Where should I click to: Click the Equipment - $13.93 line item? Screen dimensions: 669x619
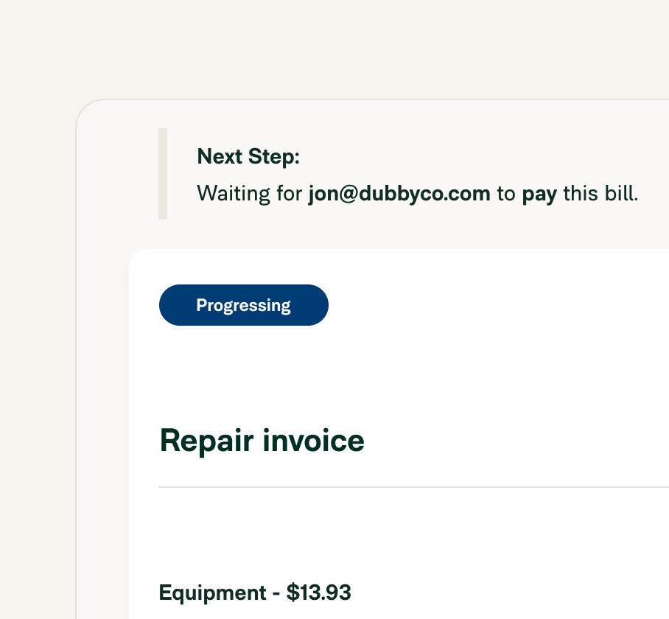coord(255,592)
